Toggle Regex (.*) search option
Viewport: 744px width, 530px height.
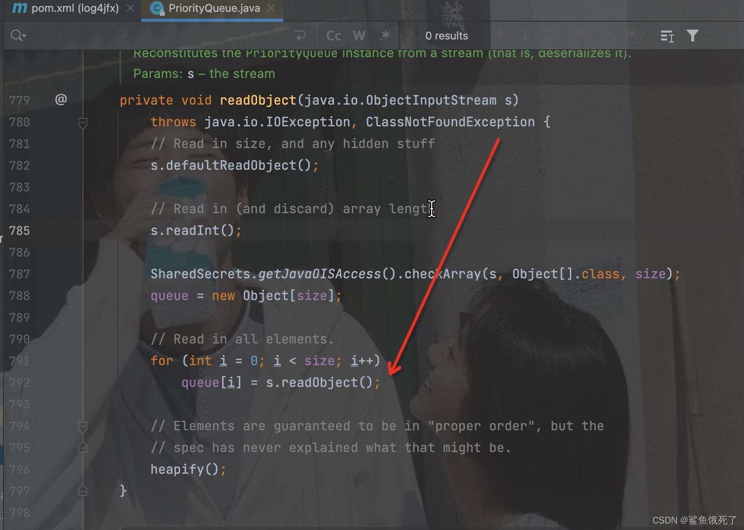click(x=385, y=36)
